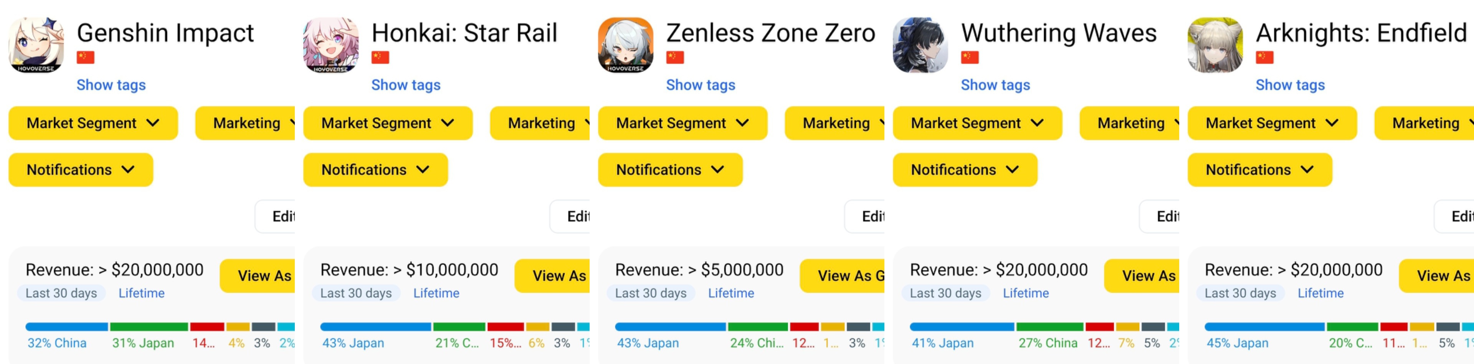Click blue 45% Japan bar for Arknights: Endfield
Image resolution: width=1474 pixels, height=364 pixels.
(1264, 327)
